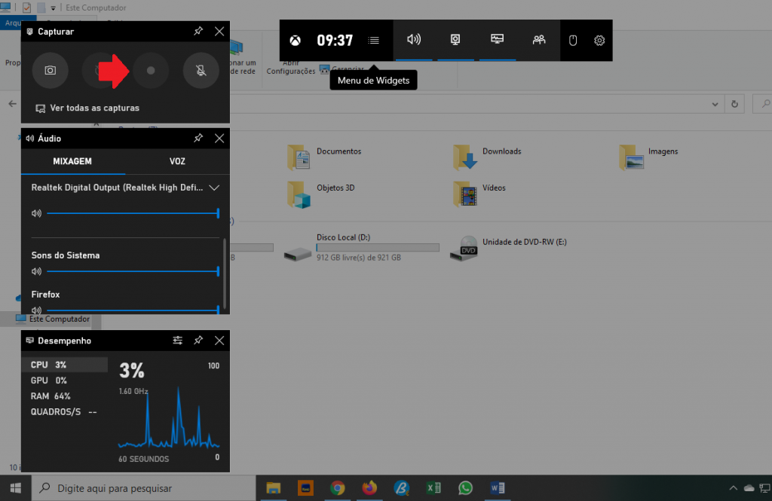The height and width of the screenshot is (501, 772).
Task: Open Game Bar settings gear
Action: (599, 41)
